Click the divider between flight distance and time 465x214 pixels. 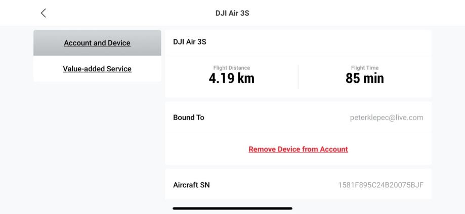click(298, 77)
